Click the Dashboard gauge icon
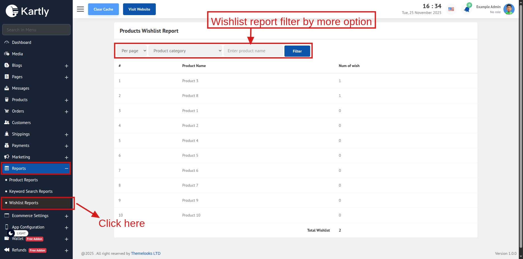523x259 pixels. 7,42
